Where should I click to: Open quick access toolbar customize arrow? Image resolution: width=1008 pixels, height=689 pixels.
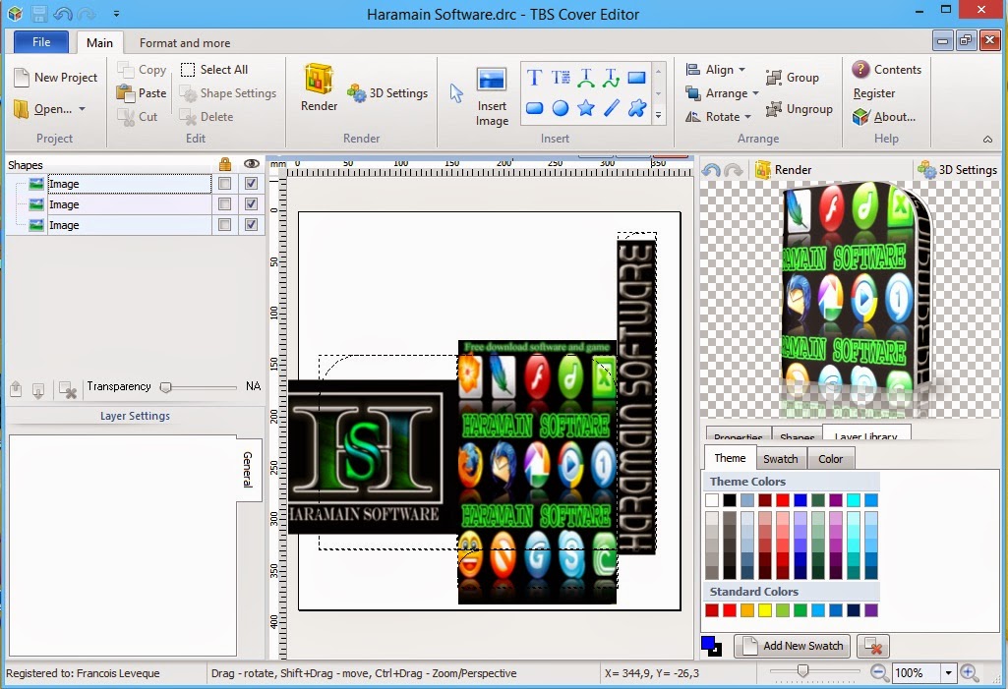tap(116, 13)
